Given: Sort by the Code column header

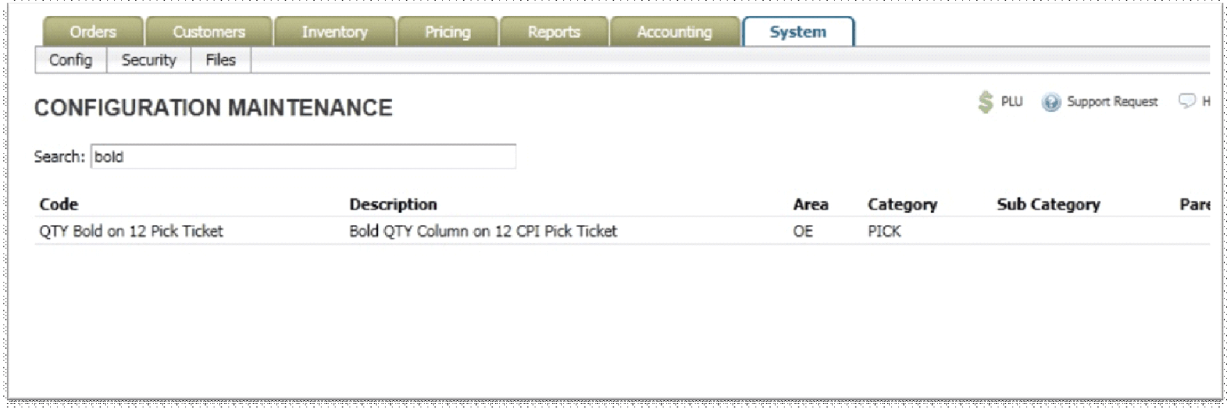Looking at the screenshot, I should tap(58, 205).
